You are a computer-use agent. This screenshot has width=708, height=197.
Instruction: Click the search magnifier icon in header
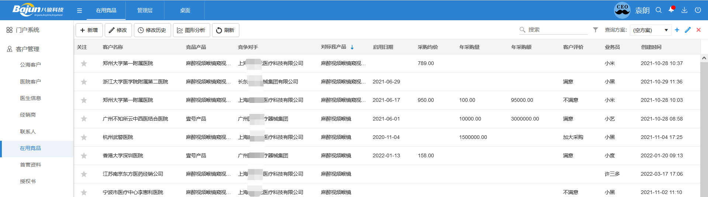(659, 10)
